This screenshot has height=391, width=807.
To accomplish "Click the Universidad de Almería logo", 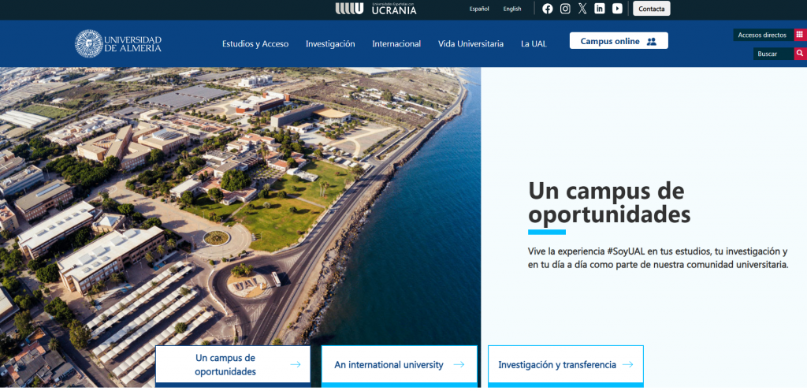I will (x=118, y=43).
